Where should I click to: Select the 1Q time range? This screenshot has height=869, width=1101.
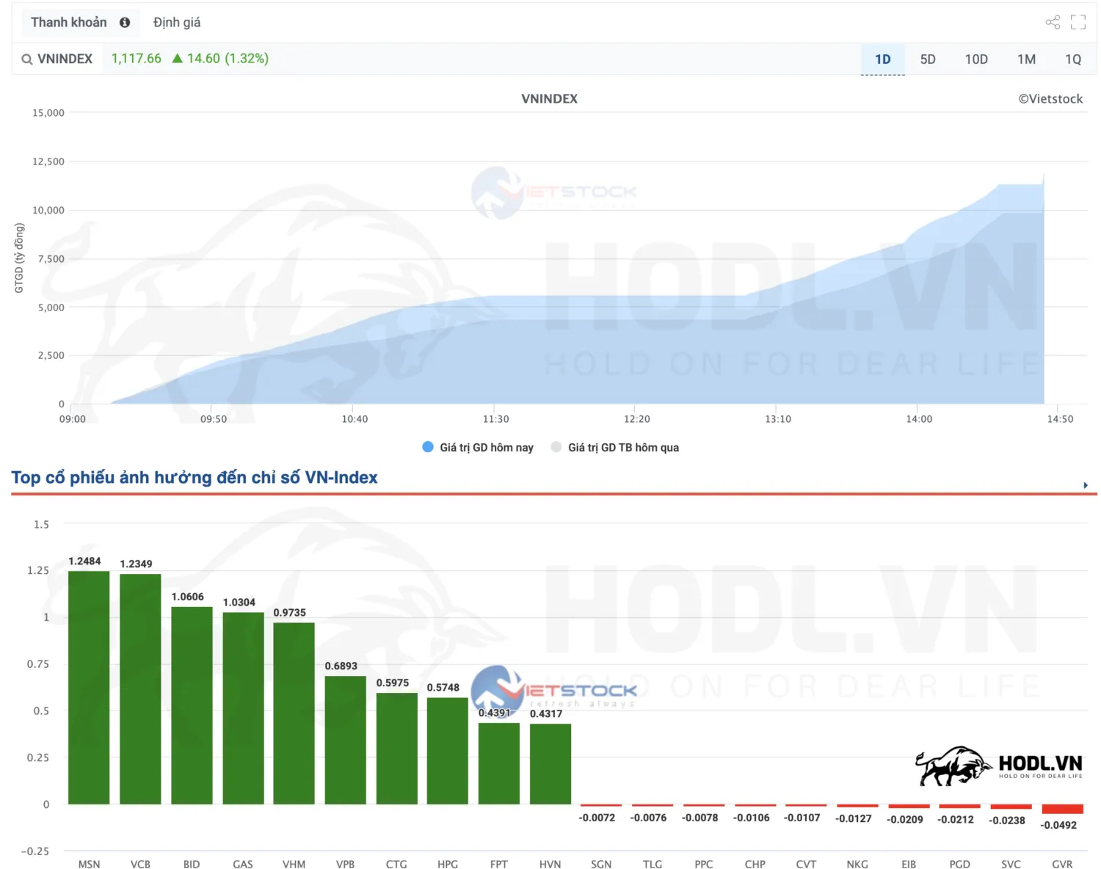[x=1072, y=59]
